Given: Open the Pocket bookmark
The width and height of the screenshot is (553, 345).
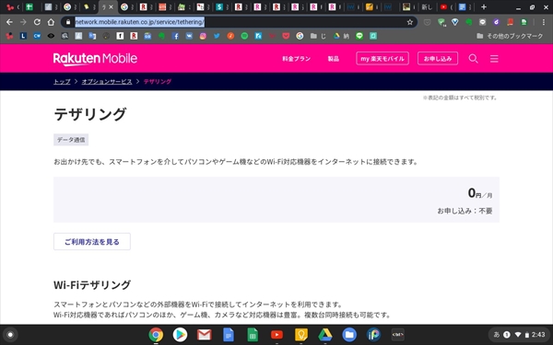Looking at the screenshot, I should [286, 36].
